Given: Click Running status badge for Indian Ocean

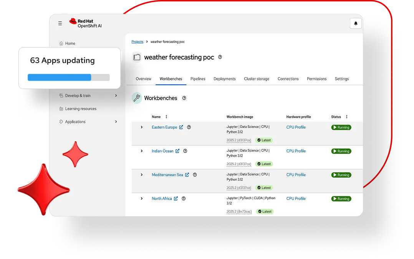Looking at the screenshot, I should coord(341,151).
